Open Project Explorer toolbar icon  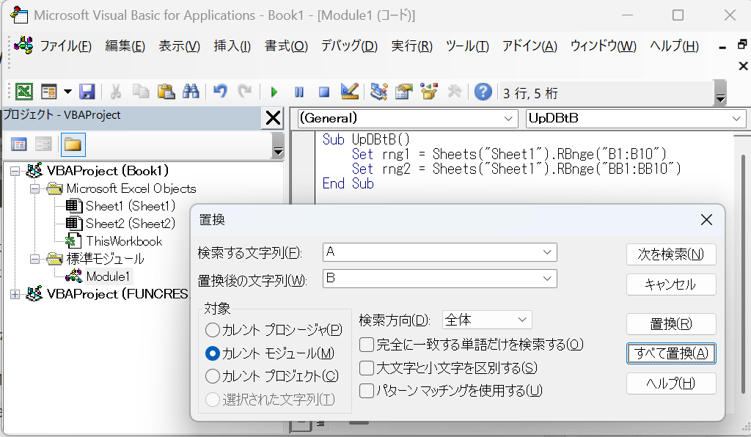[x=379, y=91]
